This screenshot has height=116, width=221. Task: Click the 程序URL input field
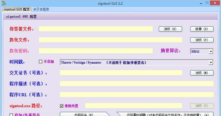[x=137, y=95]
